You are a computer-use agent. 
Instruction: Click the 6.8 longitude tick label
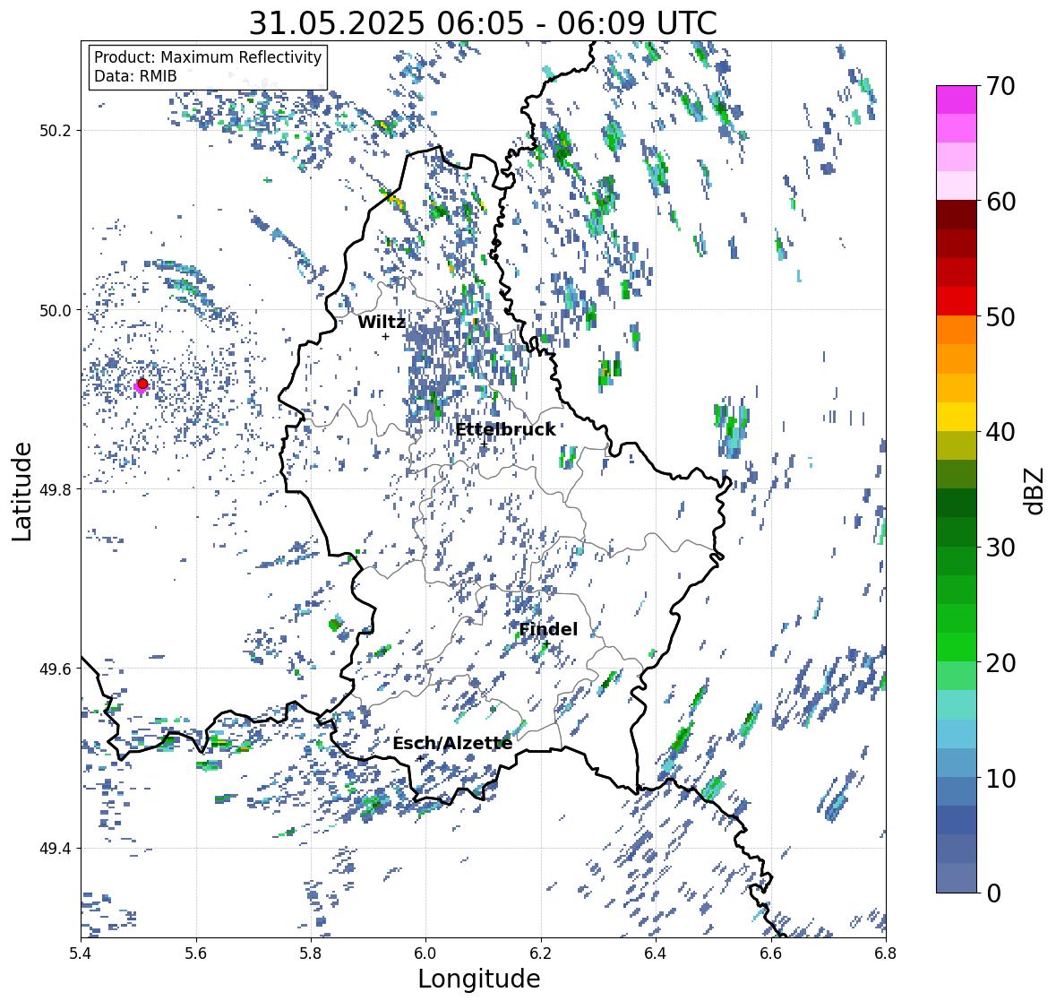[x=886, y=954]
